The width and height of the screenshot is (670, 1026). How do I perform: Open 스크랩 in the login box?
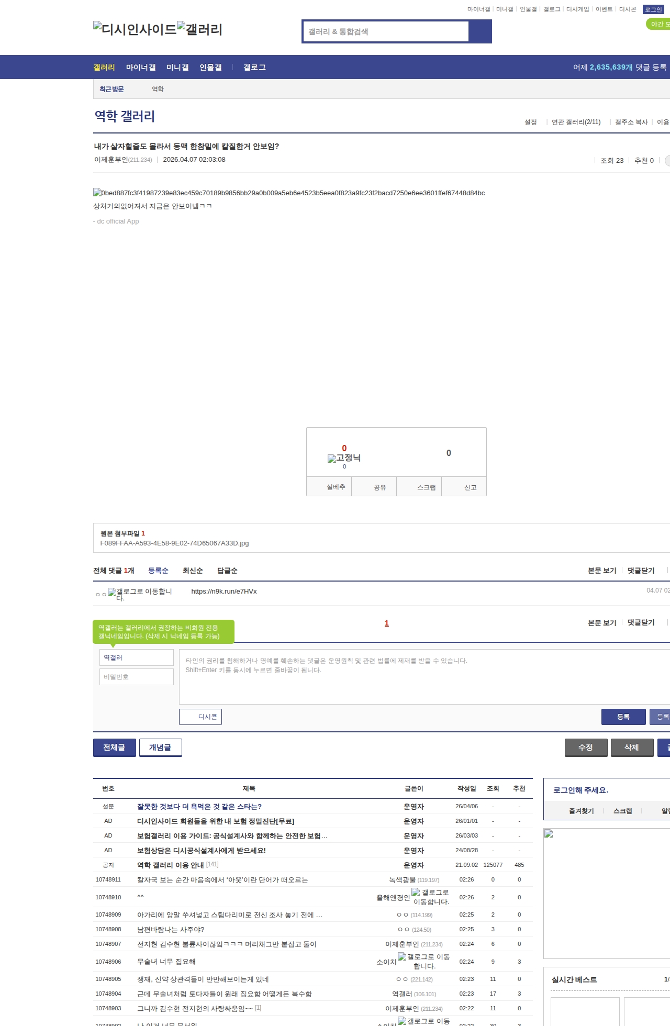622,811
